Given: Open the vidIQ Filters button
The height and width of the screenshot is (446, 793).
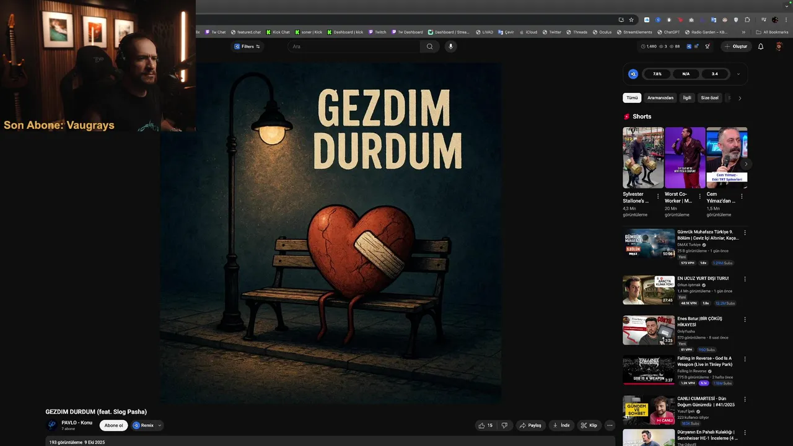Looking at the screenshot, I should 247,46.
